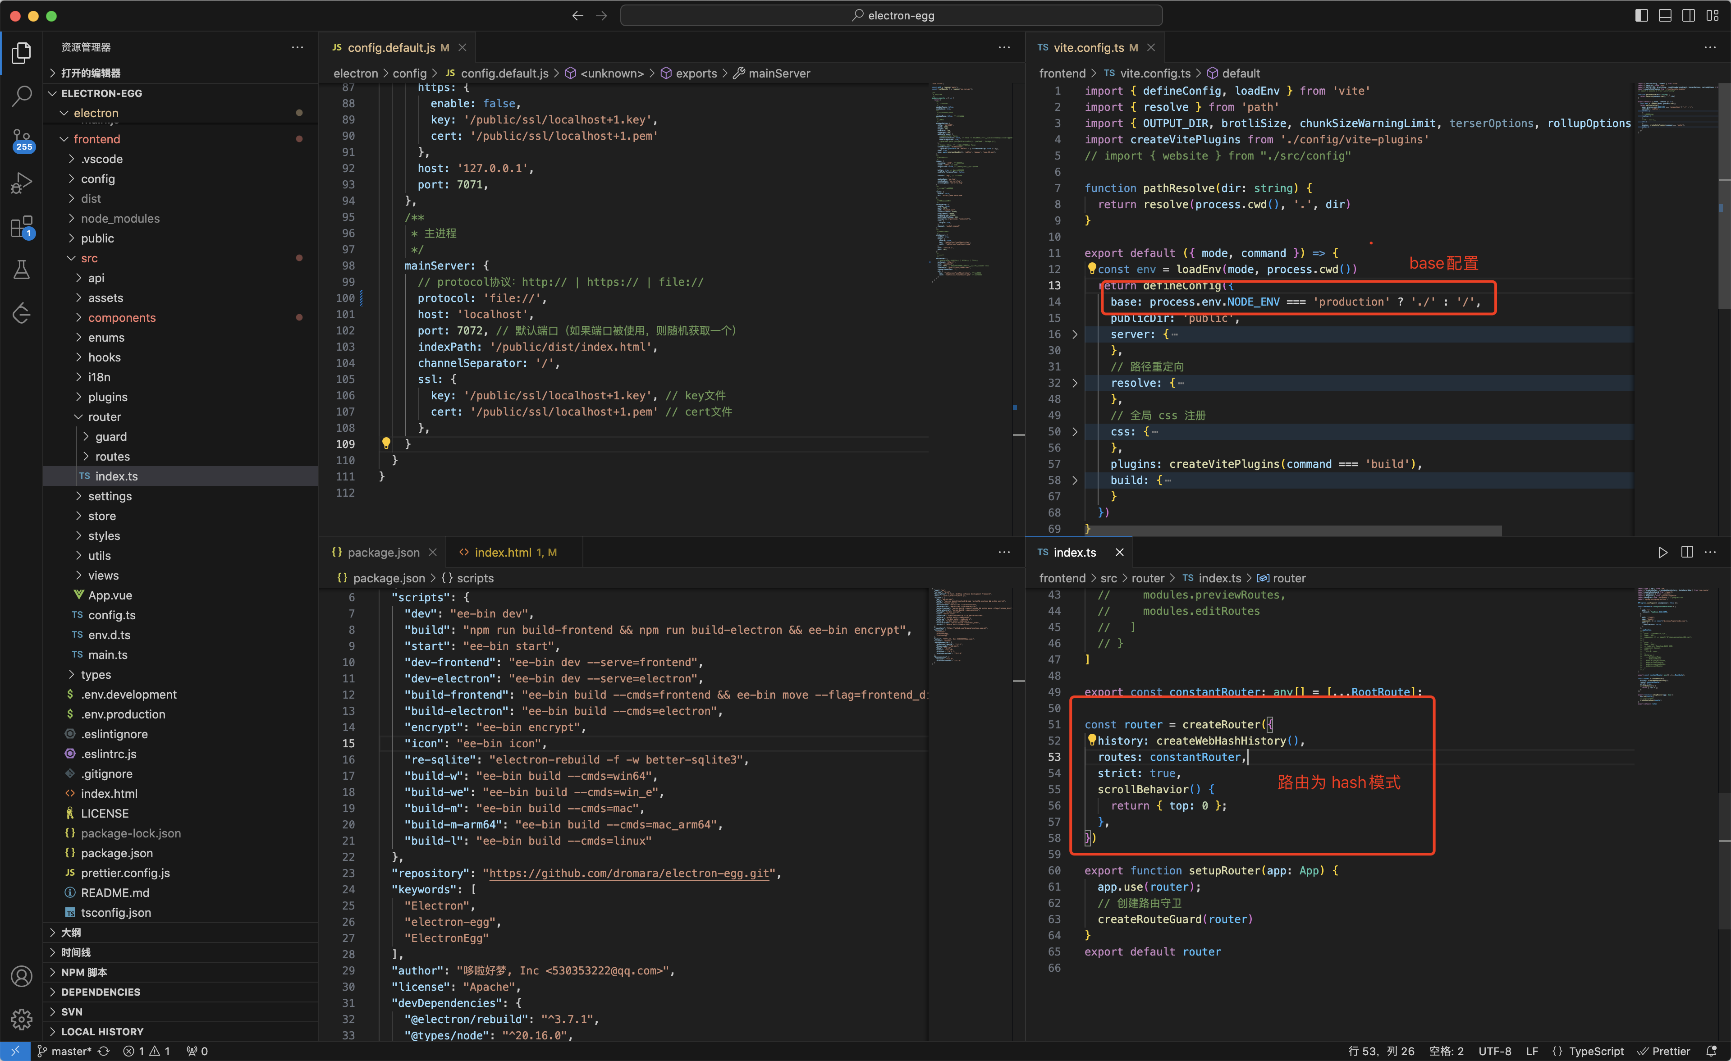Click the electron-egg command center search box

click(891, 15)
